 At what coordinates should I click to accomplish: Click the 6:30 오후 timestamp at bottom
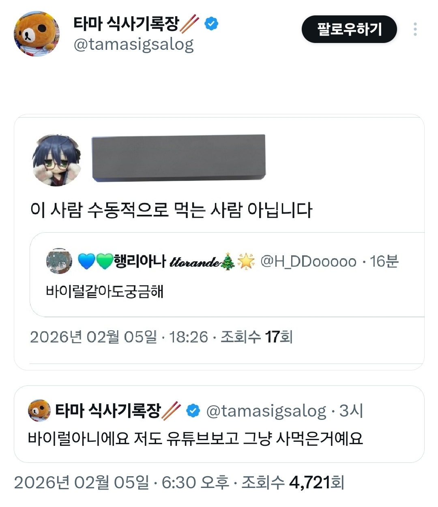[x=195, y=483]
